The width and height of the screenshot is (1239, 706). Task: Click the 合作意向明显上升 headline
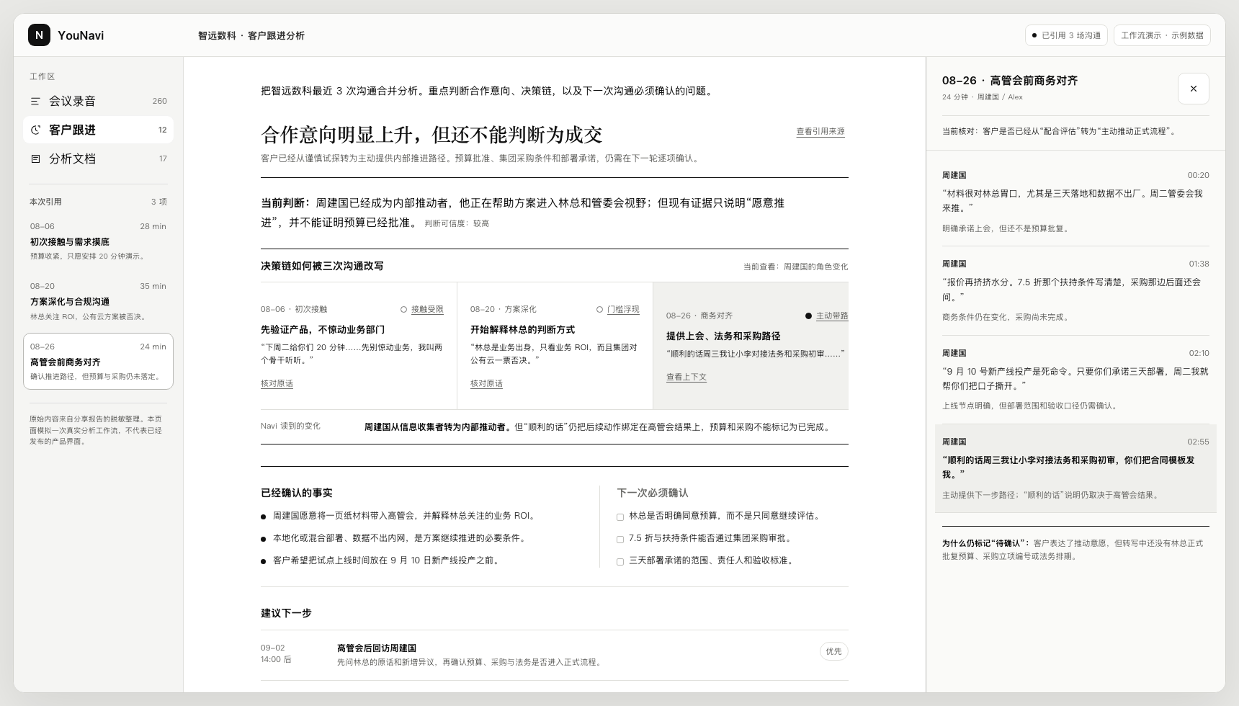pyautogui.click(x=431, y=135)
